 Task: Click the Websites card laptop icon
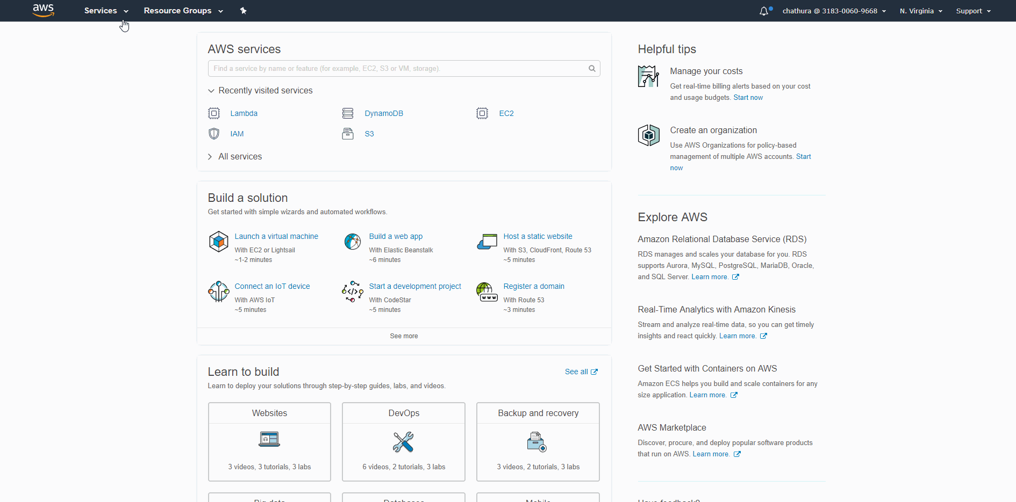pyautogui.click(x=269, y=439)
